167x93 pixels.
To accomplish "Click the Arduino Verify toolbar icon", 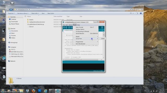I will coord(64,27).
